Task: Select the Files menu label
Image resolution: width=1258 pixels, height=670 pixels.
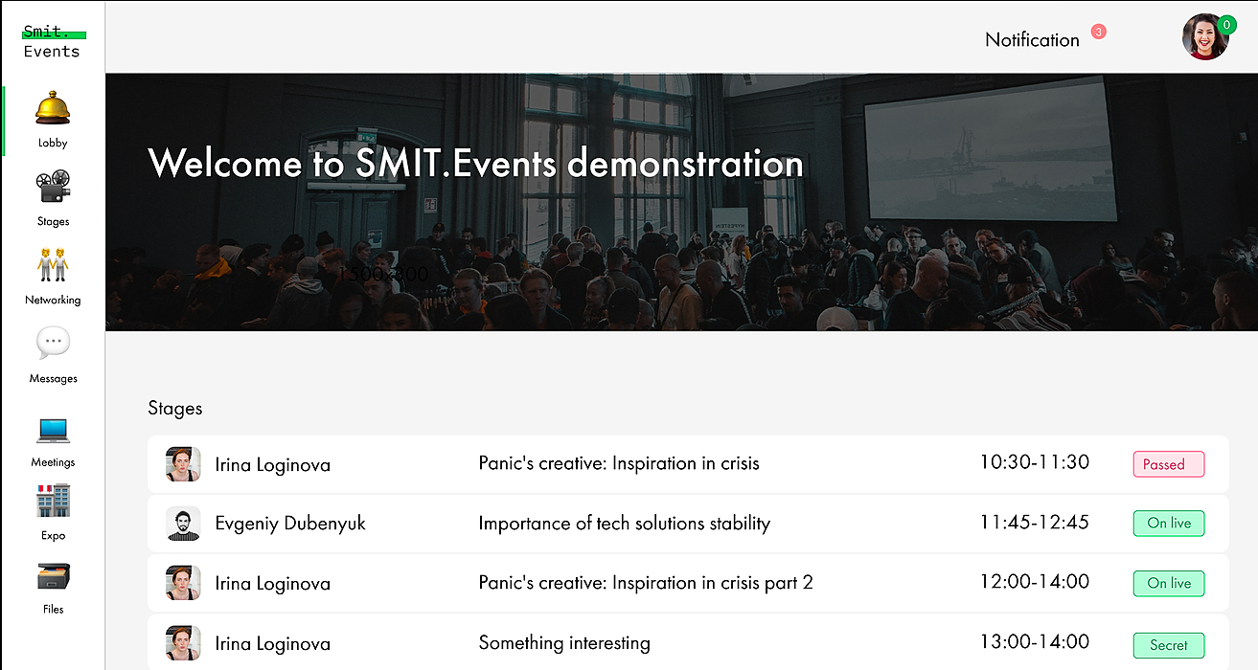Action: 53,610
